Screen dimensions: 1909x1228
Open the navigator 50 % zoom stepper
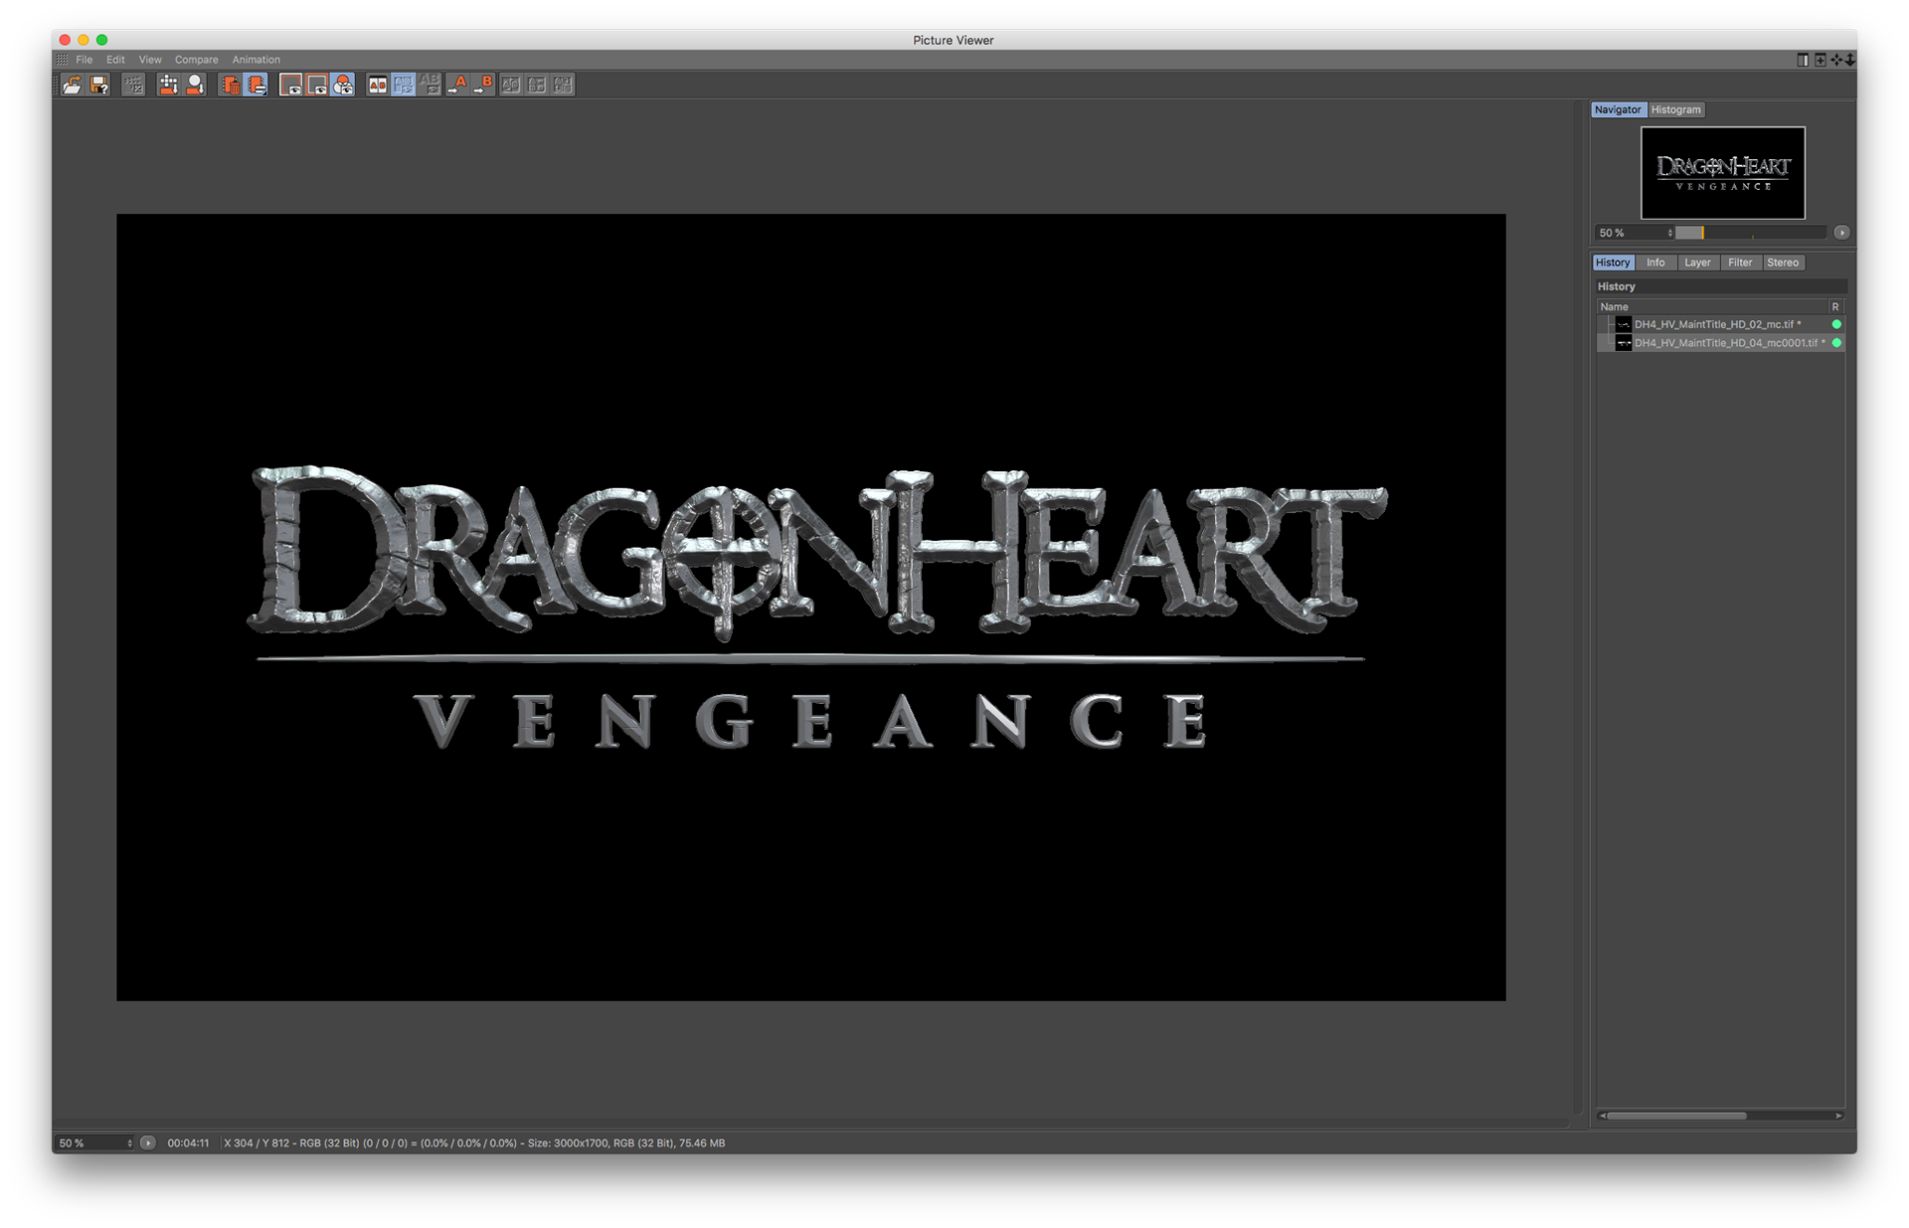(x=1669, y=233)
